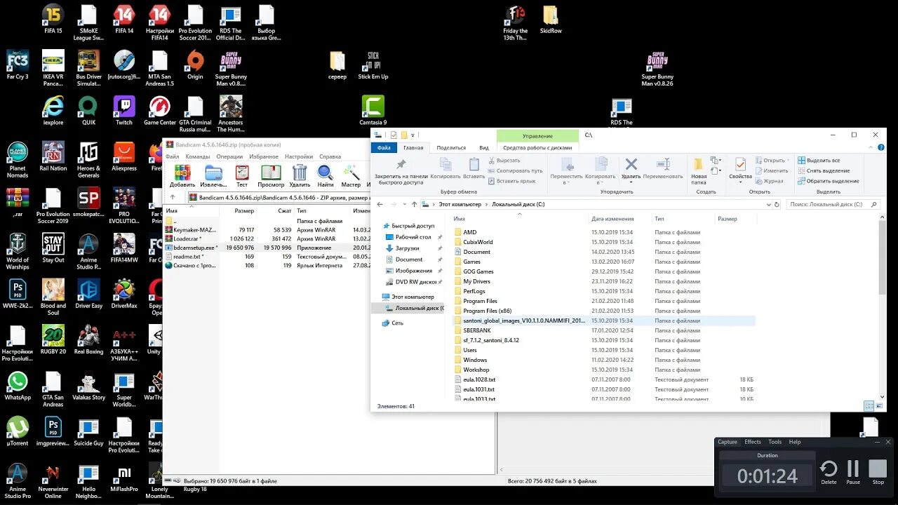Stop the screen recording
The height and width of the screenshot is (505, 898).
click(x=878, y=472)
